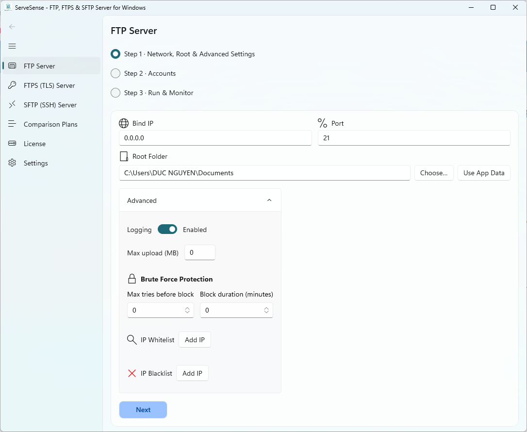527x432 pixels.
Task: Toggle the Logging switch off
Action: tap(167, 229)
